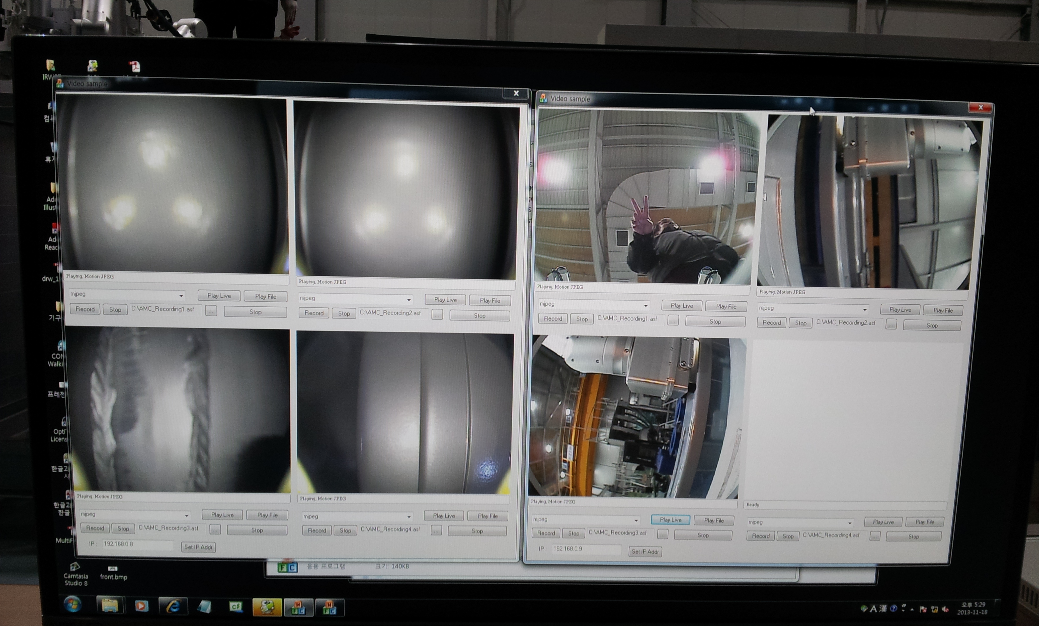The image size is (1039, 626).
Task: Click browse button beside AMC_Recording4.asf in 192.168.0.9 window
Action: [x=875, y=536]
